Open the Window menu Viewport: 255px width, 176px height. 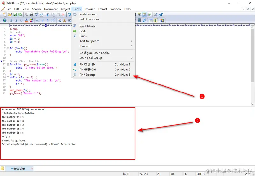point(116,9)
